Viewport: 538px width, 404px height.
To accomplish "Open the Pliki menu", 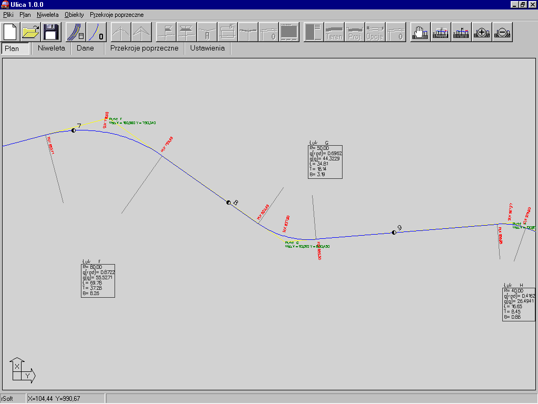I will (8, 15).
